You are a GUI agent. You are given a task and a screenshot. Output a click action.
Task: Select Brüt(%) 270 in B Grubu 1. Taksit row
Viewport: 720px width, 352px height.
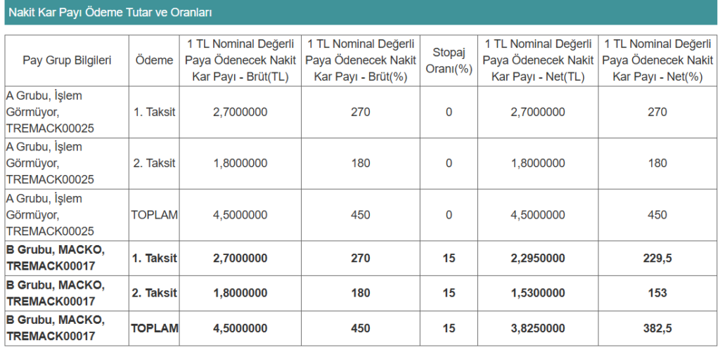[x=361, y=258]
